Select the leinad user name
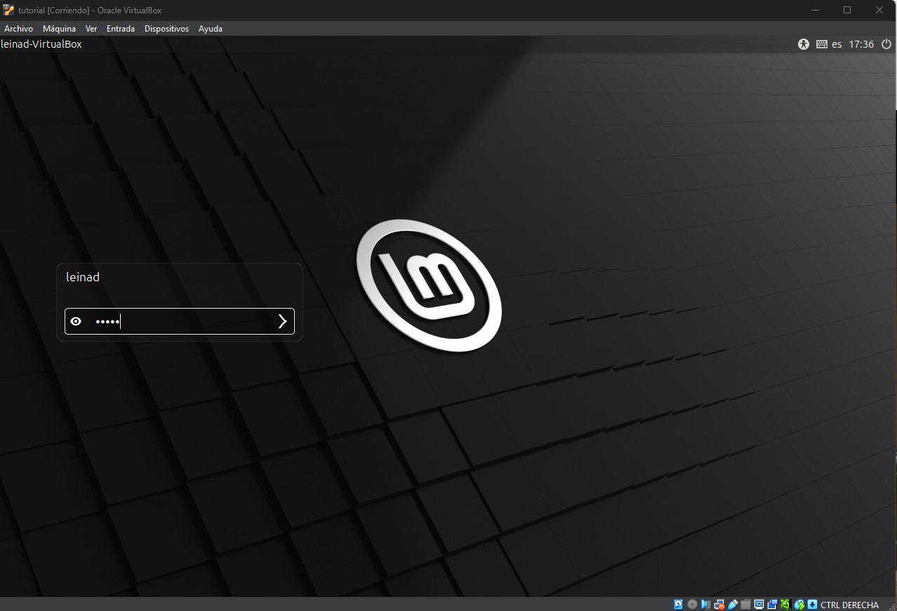This screenshot has width=897, height=611. [83, 277]
